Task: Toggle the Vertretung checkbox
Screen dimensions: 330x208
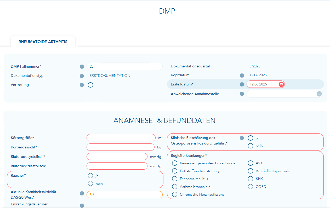Action: point(90,85)
